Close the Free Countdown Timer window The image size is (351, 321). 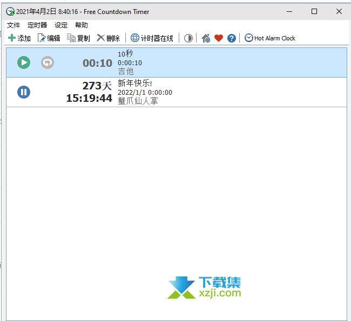pos(339,12)
